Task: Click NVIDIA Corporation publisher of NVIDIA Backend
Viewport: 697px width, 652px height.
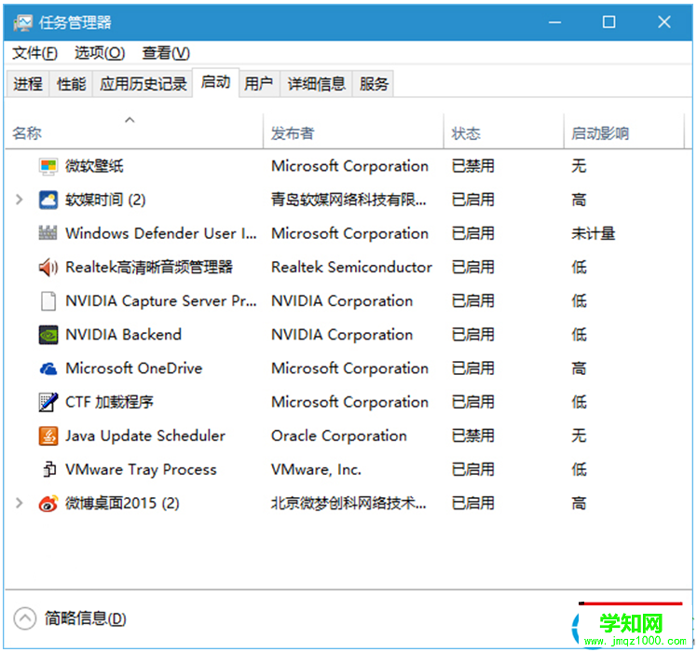Action: pos(342,335)
